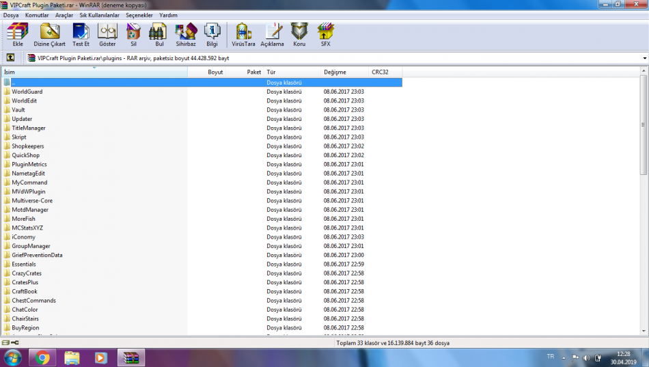Open the Bul (Find) binoculars tool

tap(159, 35)
